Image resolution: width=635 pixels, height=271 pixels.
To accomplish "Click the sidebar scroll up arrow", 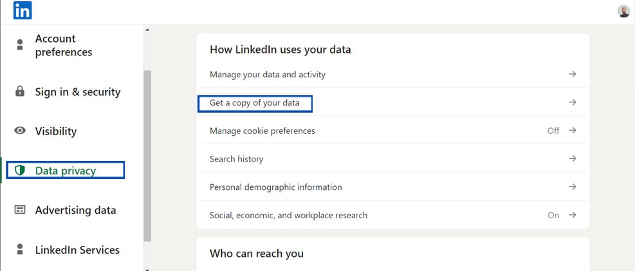I will pos(147,30).
